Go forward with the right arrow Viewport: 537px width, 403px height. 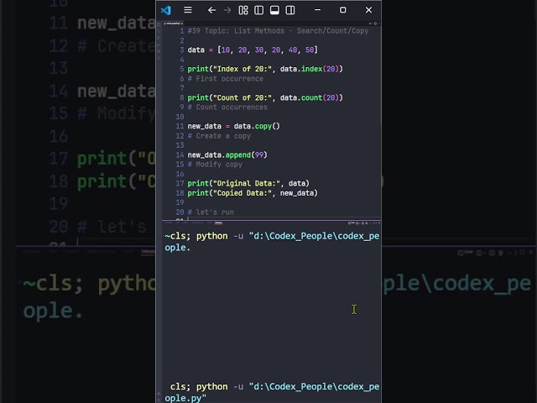coord(227,10)
